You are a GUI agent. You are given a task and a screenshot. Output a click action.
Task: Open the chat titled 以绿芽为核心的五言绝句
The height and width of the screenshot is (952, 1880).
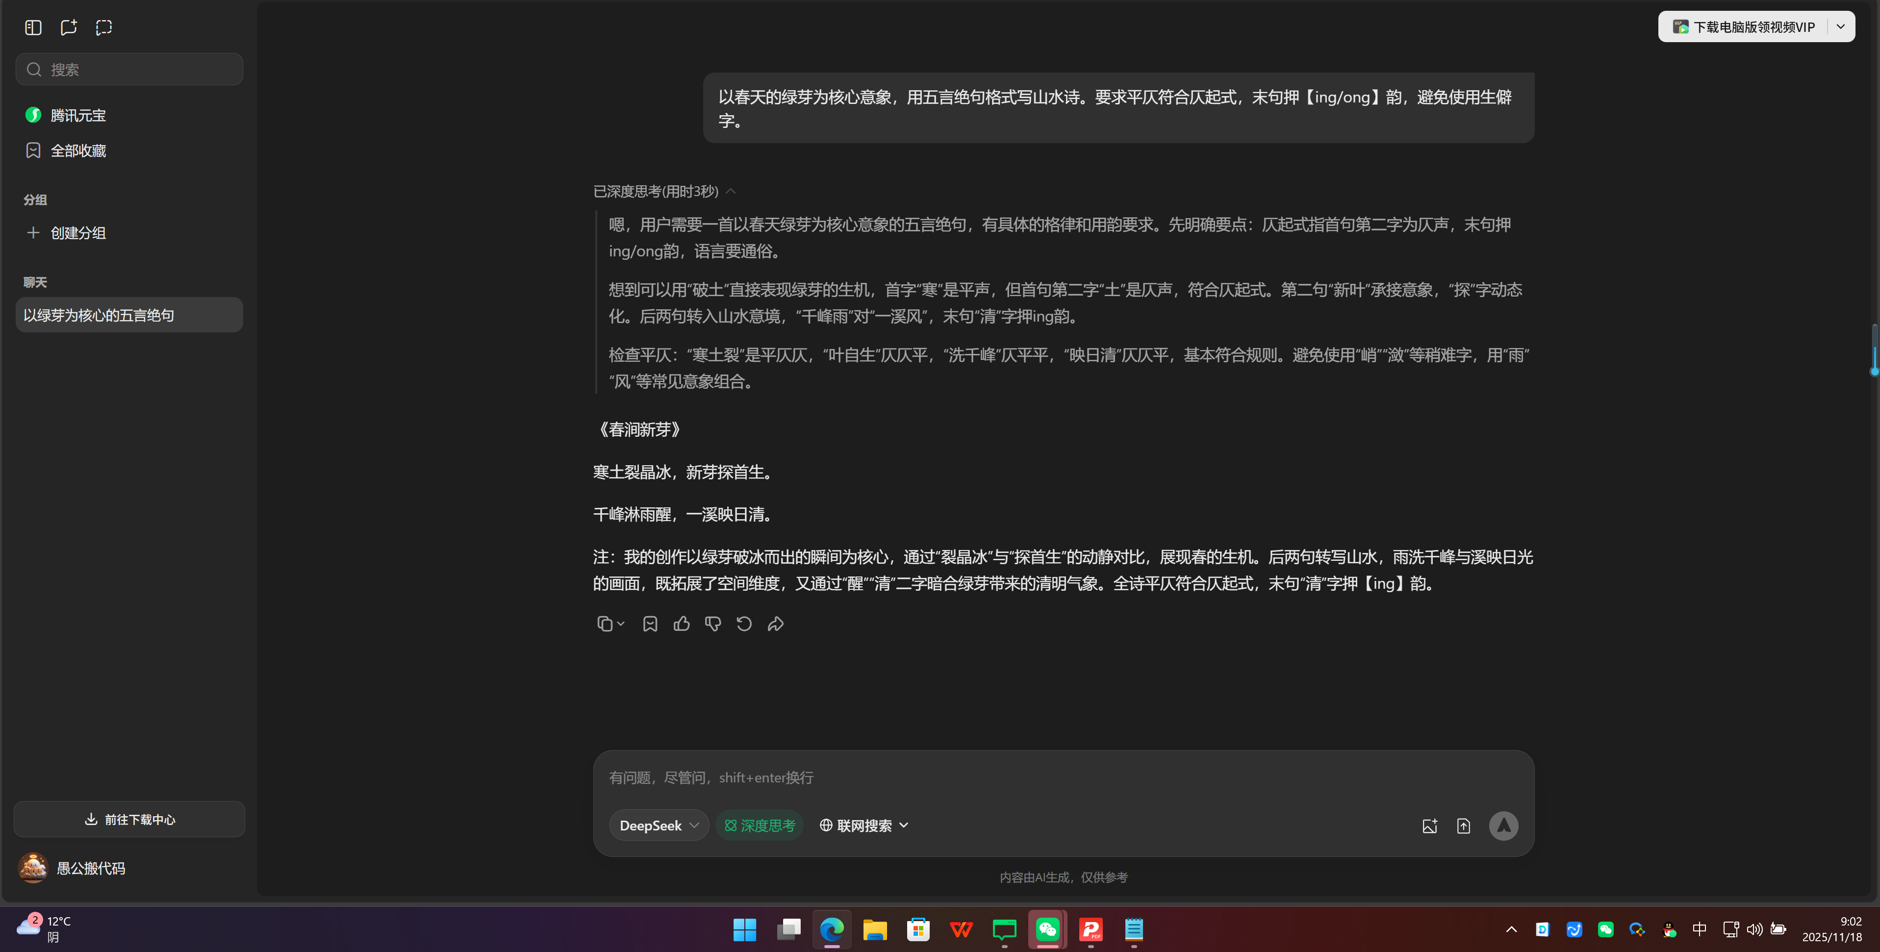(x=128, y=314)
